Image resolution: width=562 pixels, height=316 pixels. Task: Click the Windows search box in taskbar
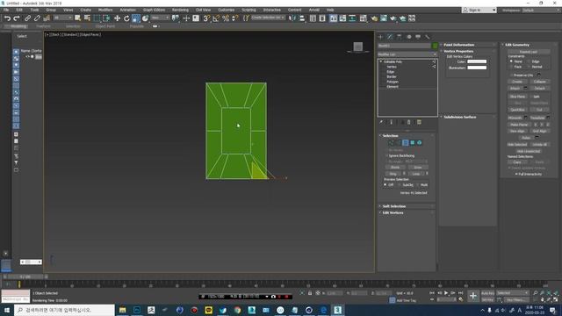[64, 310]
